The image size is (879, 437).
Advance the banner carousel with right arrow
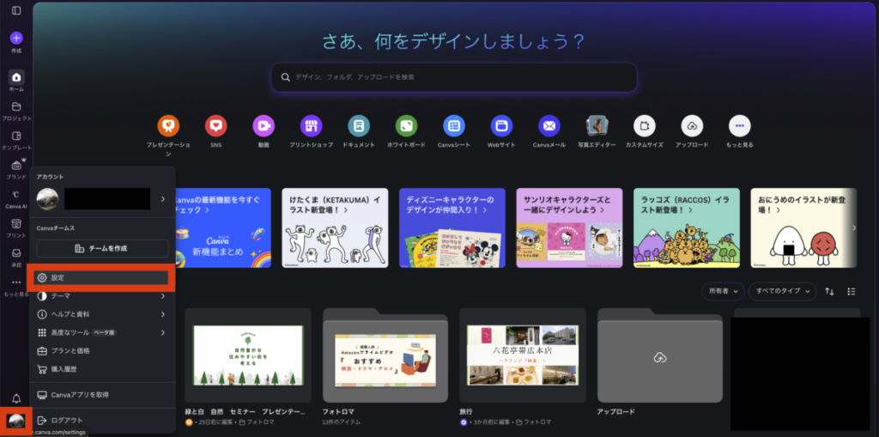coord(854,228)
